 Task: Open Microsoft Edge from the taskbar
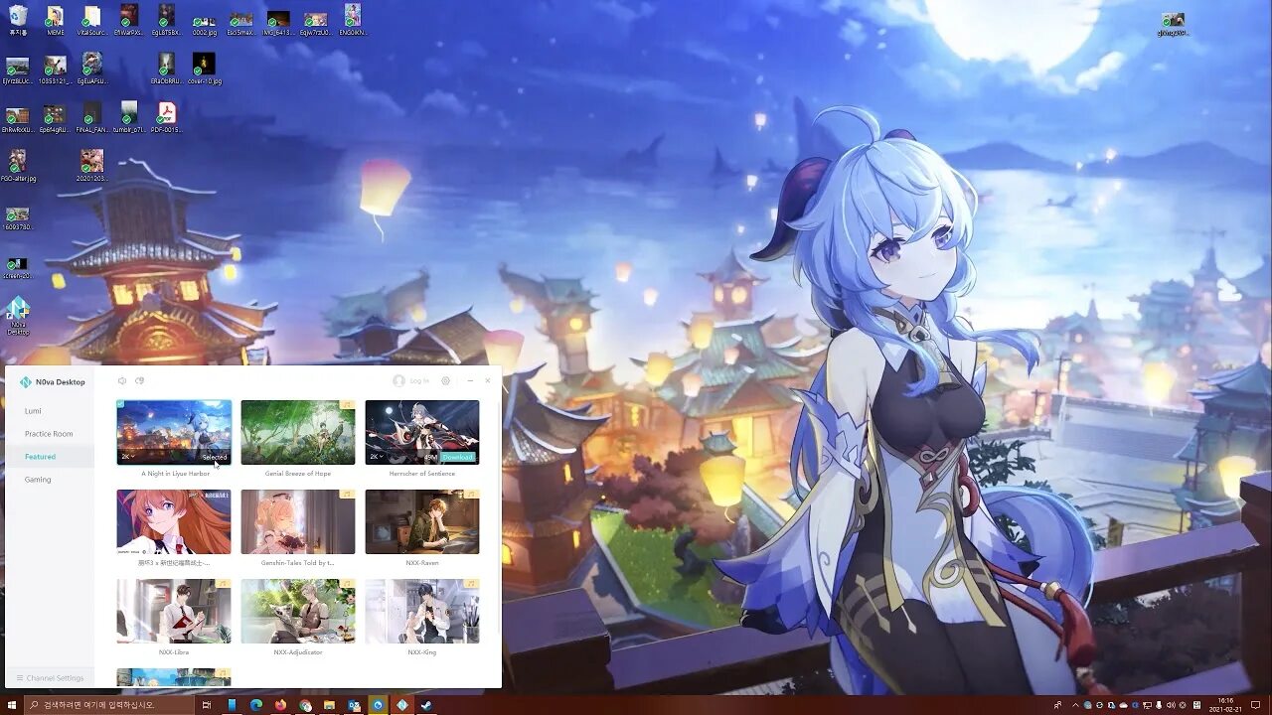tap(255, 705)
